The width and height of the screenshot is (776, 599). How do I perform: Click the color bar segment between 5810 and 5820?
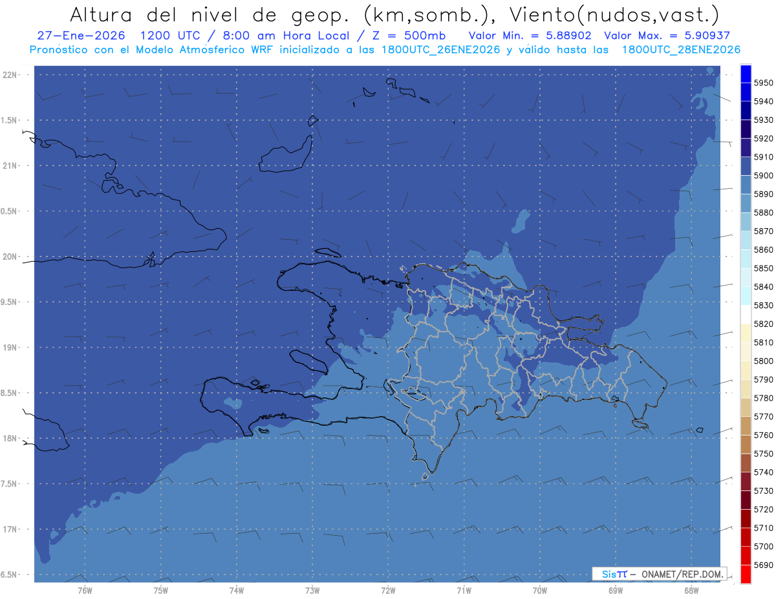746,333
